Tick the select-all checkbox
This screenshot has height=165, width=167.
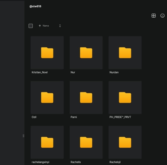click(31, 26)
